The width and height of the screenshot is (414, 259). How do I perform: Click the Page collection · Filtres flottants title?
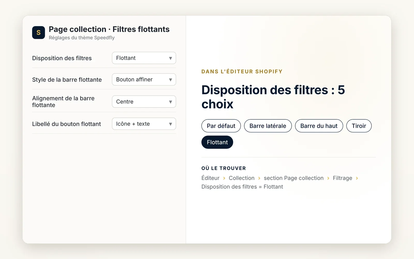coord(109,29)
